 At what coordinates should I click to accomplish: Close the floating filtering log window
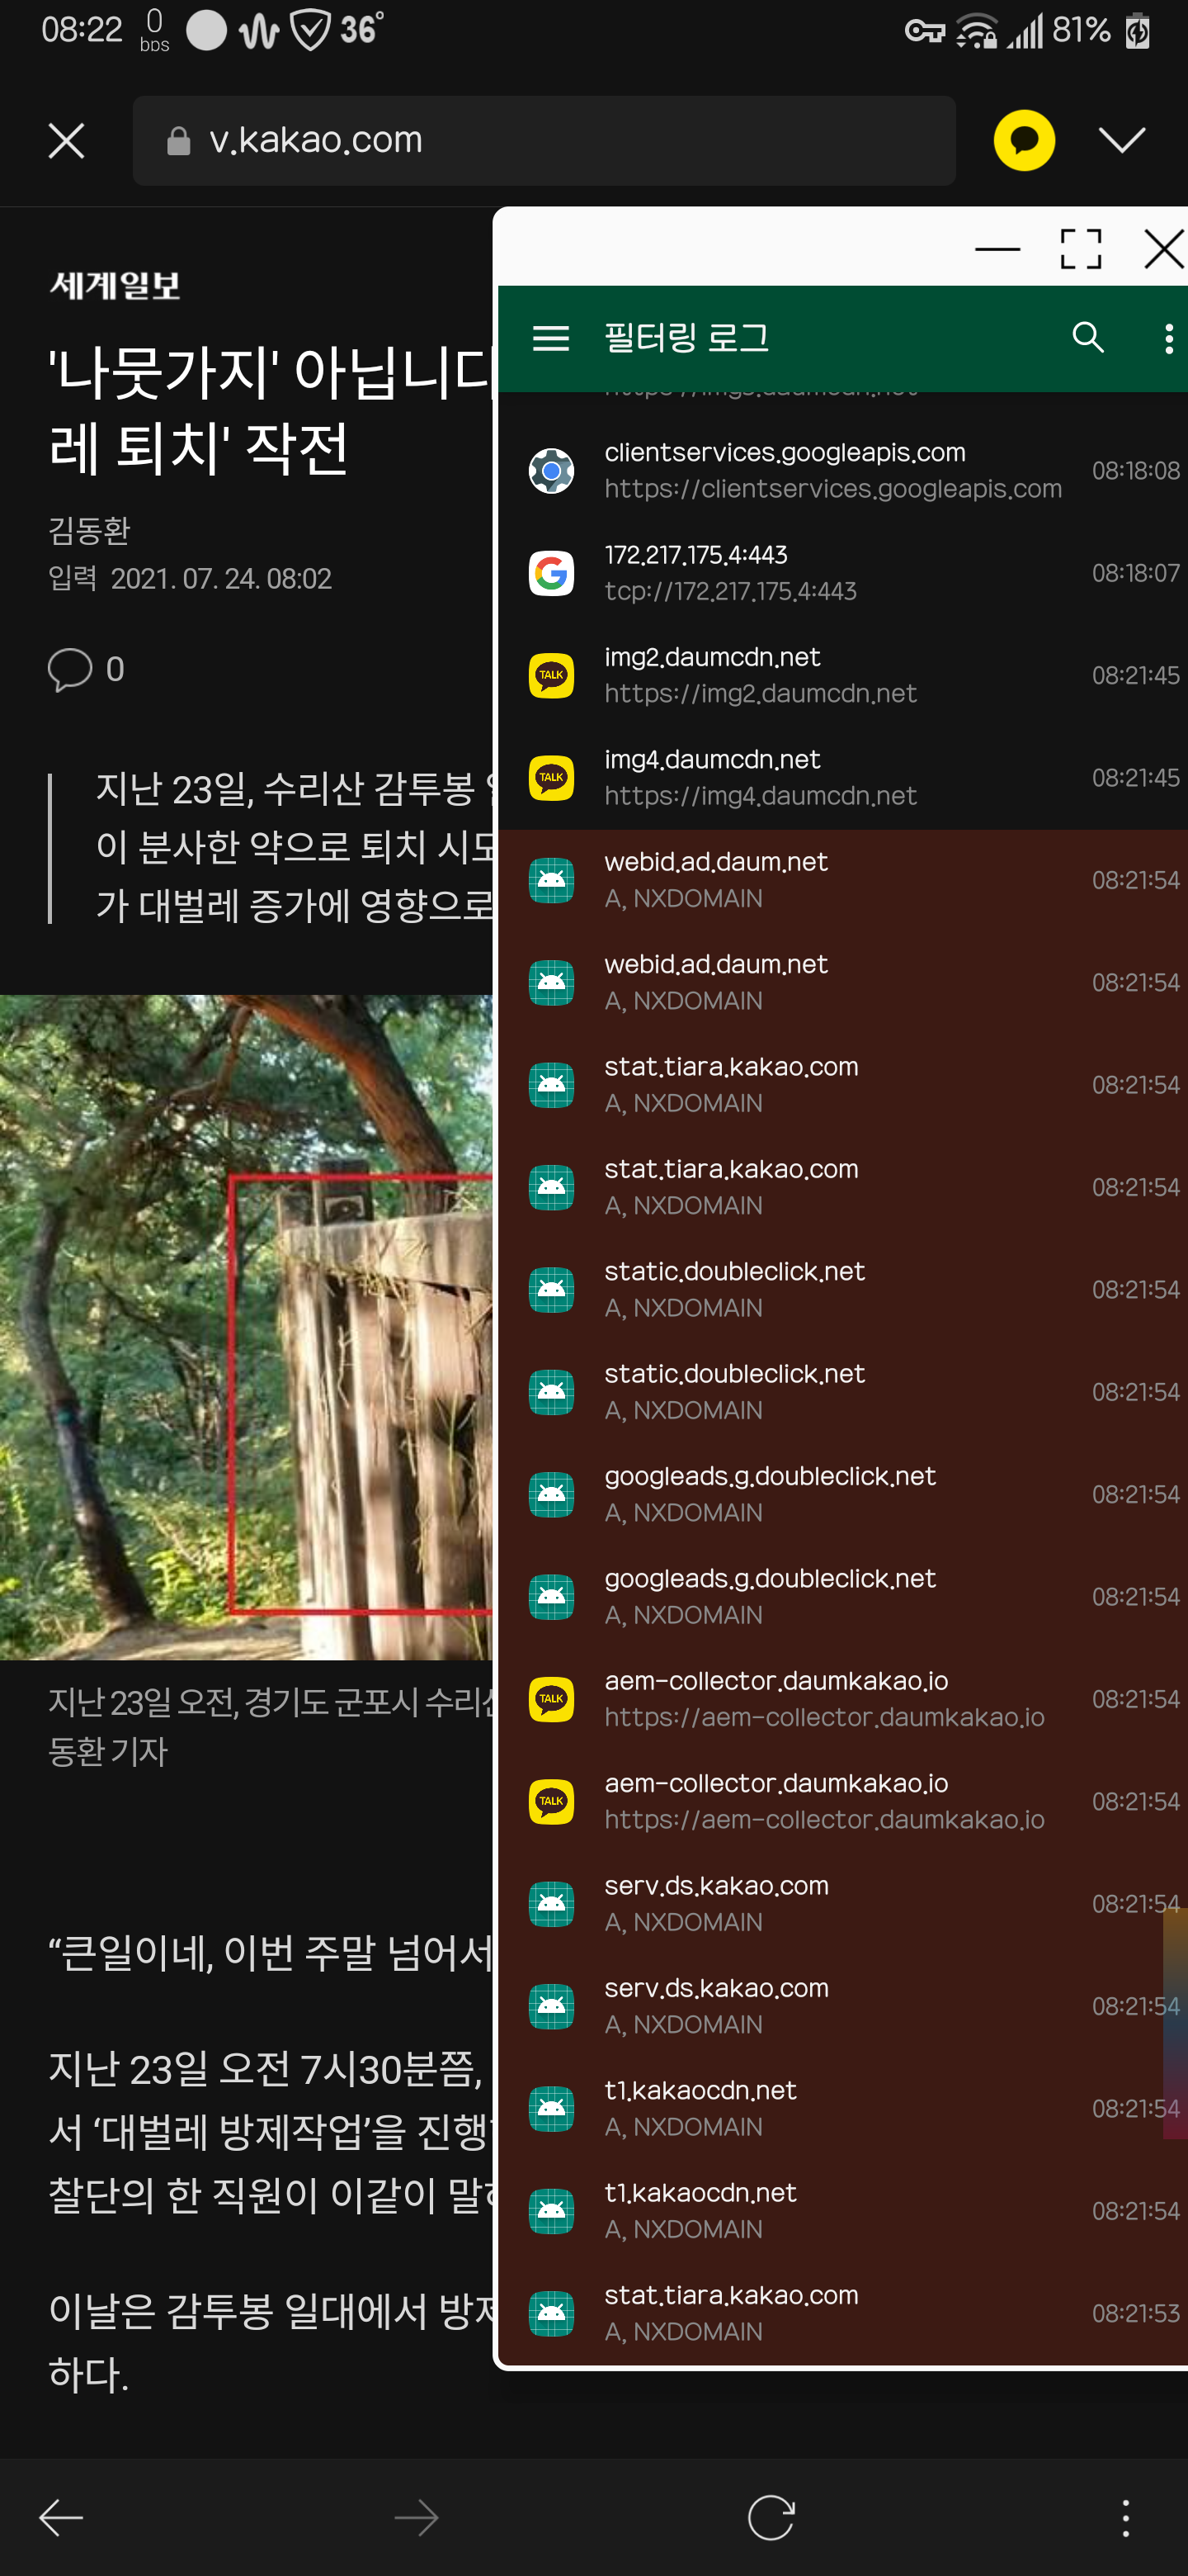pyautogui.click(x=1164, y=248)
